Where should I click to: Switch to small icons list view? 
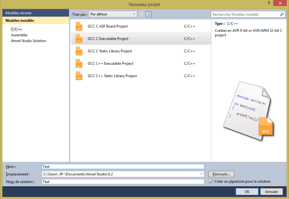(x=148, y=14)
